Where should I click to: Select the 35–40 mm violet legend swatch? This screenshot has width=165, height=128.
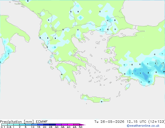click(65, 125)
